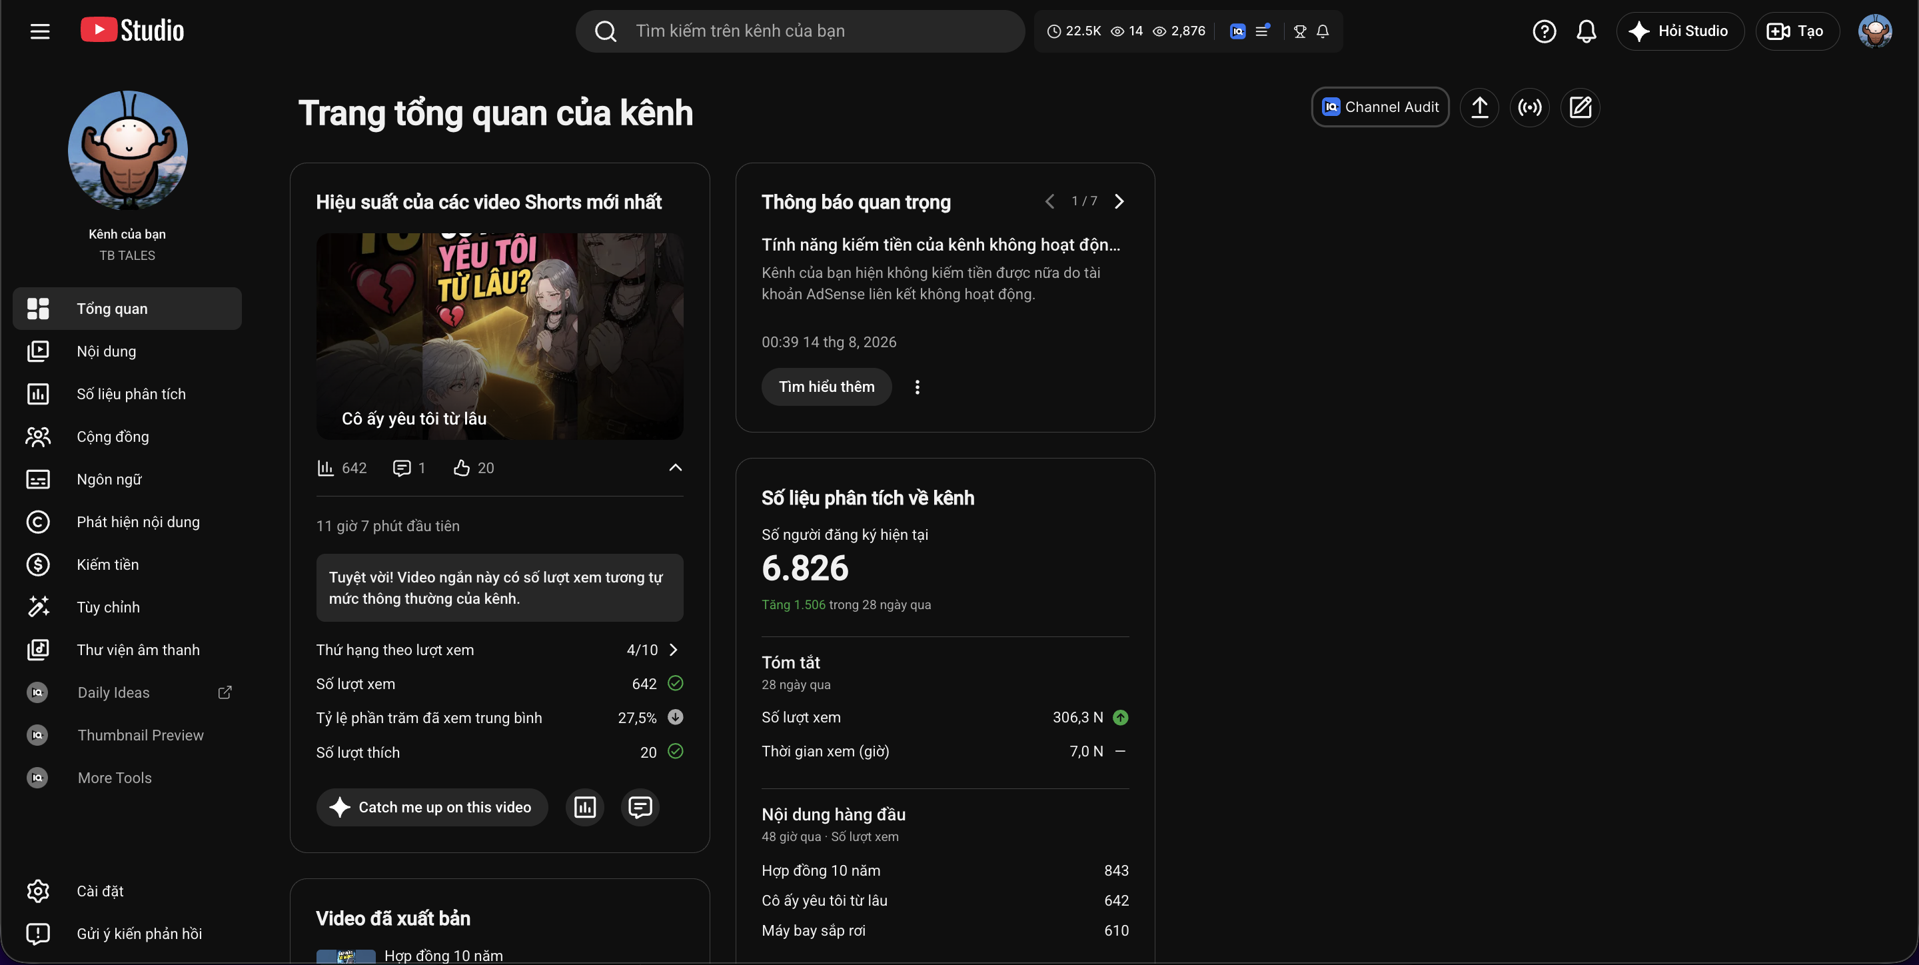1919x965 pixels.
Task: Open the list icon with blue dot
Action: [1262, 31]
